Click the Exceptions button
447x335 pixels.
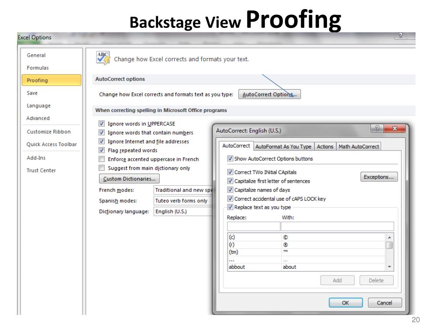379,177
